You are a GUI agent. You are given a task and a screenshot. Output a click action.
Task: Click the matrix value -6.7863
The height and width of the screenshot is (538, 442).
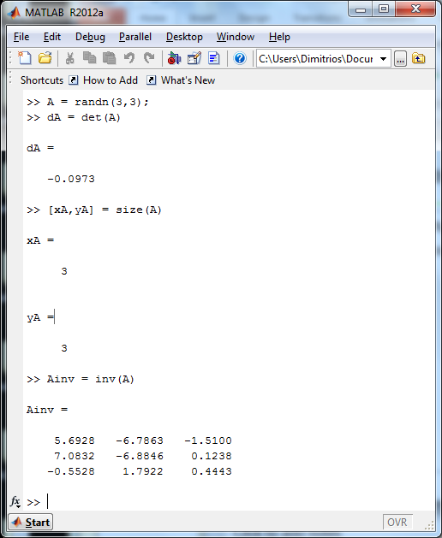pyautogui.click(x=140, y=440)
